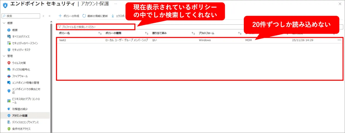Image resolution: width=345 pixels, height=133 pixels.
Task: Open the test2 policy link
Action: coord(63,40)
